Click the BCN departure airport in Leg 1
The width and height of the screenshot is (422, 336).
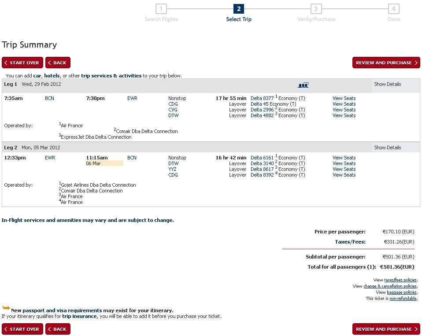(49, 98)
